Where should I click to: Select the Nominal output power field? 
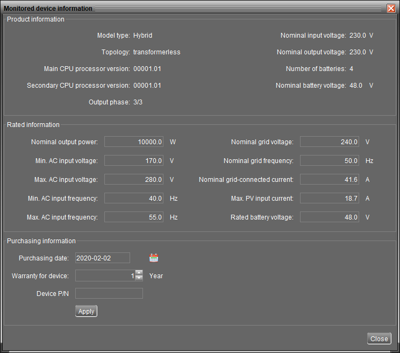[134, 142]
